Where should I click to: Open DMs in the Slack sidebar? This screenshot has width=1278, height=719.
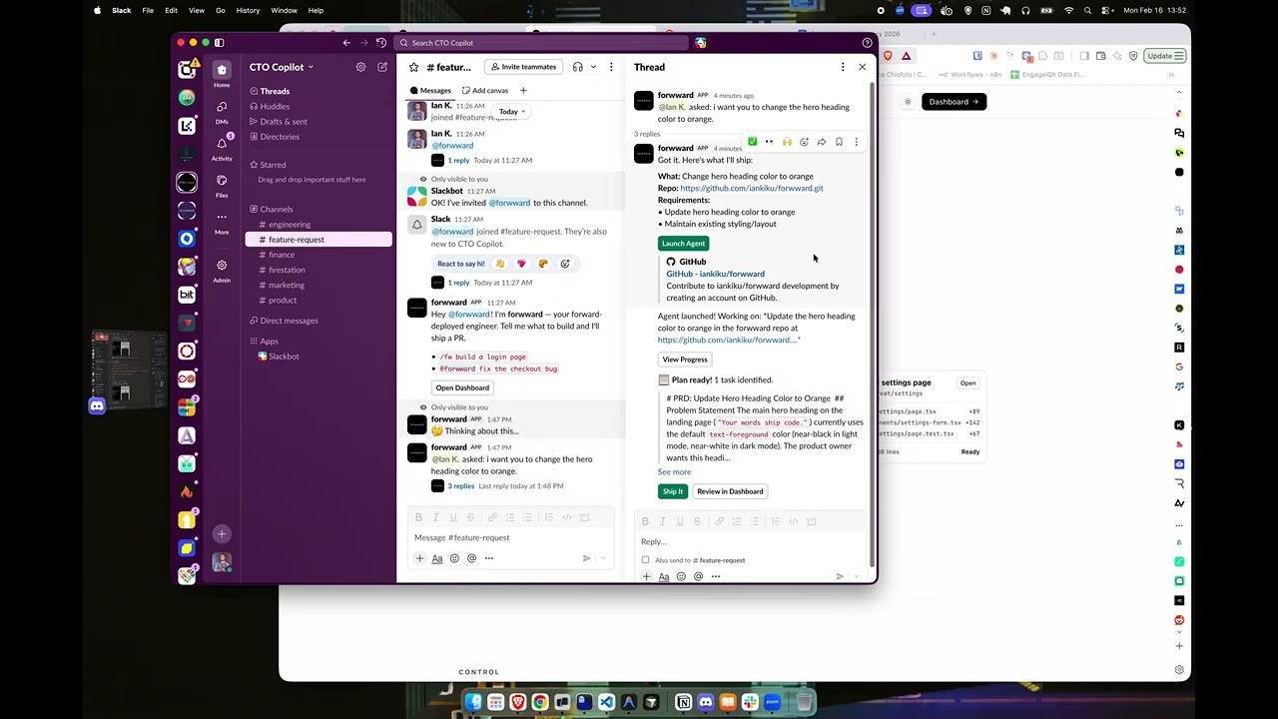tap(222, 111)
